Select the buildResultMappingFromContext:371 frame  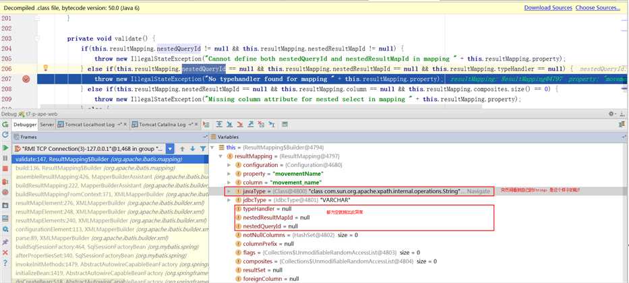pyautogui.click(x=110, y=195)
